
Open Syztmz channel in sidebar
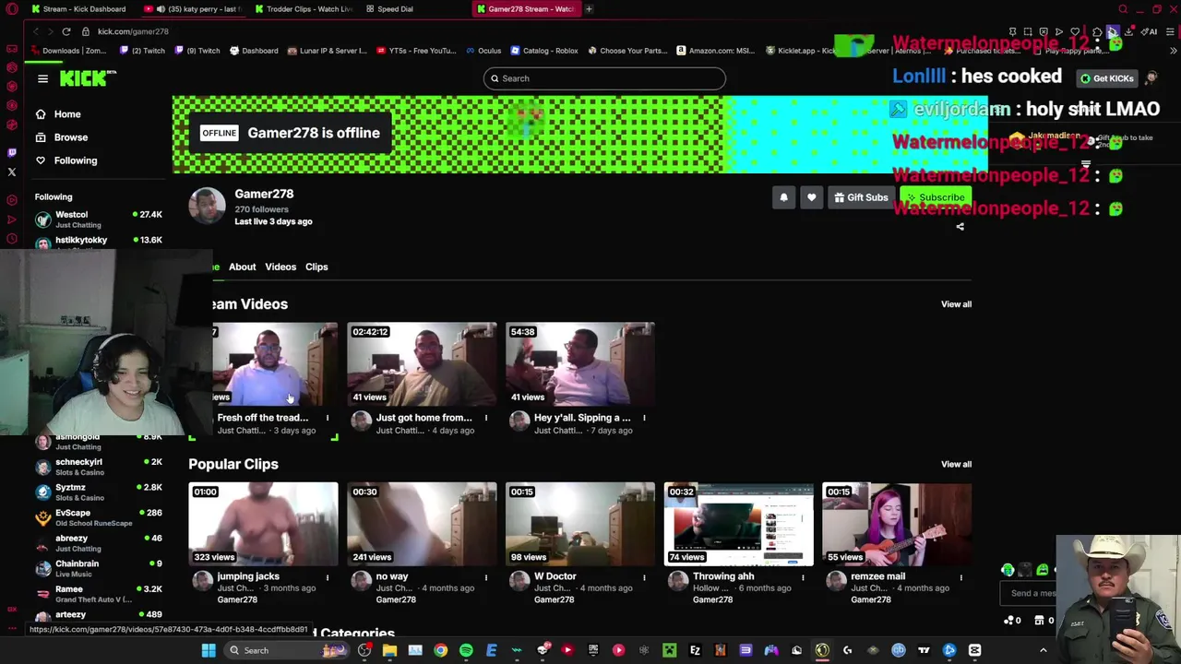click(x=98, y=492)
